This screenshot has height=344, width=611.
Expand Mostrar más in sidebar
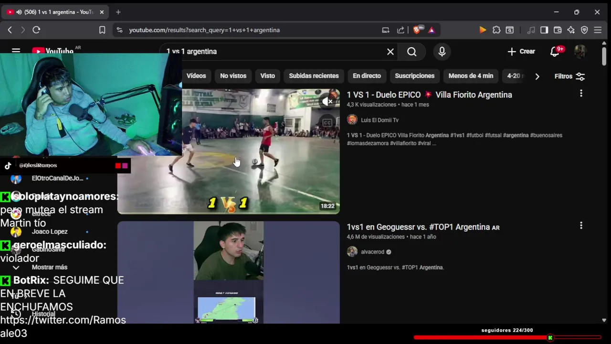(x=50, y=267)
